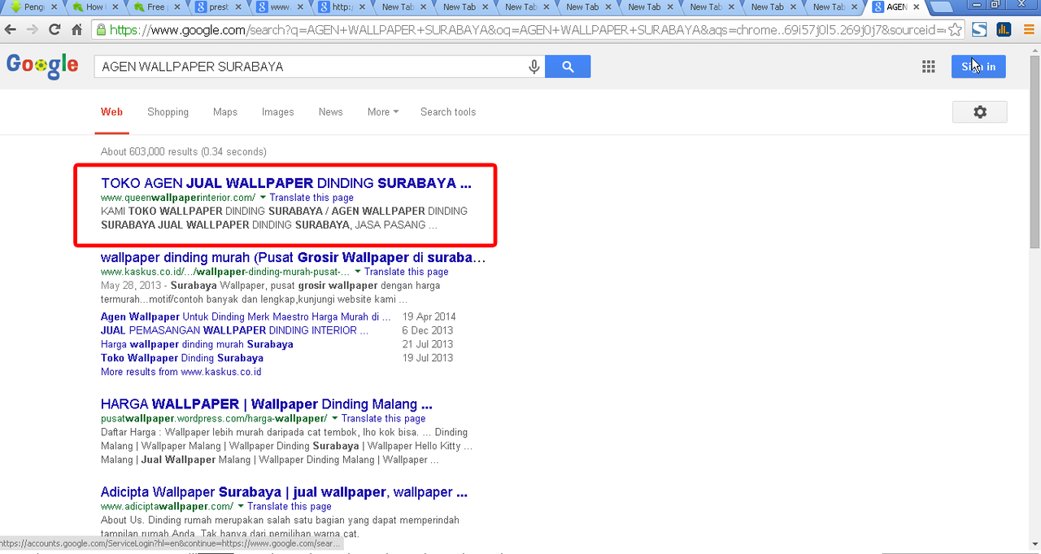This screenshot has height=554, width=1041.
Task: Open the Chrome hamburger menu
Action: [x=1029, y=30]
